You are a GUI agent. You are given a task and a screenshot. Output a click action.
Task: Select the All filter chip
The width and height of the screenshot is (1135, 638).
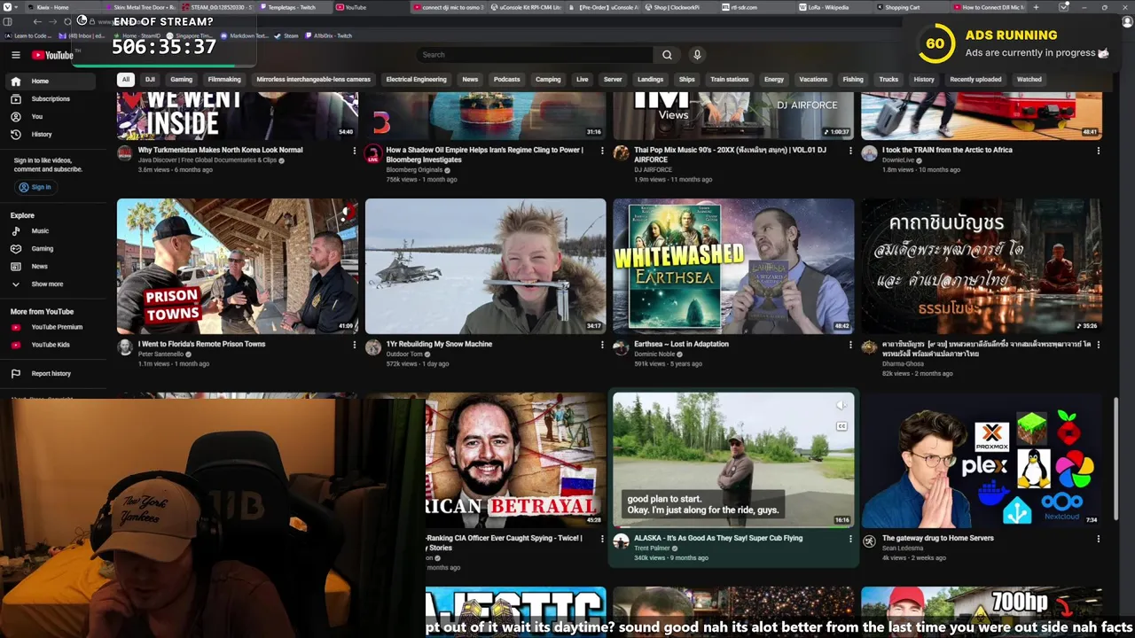pyautogui.click(x=126, y=80)
